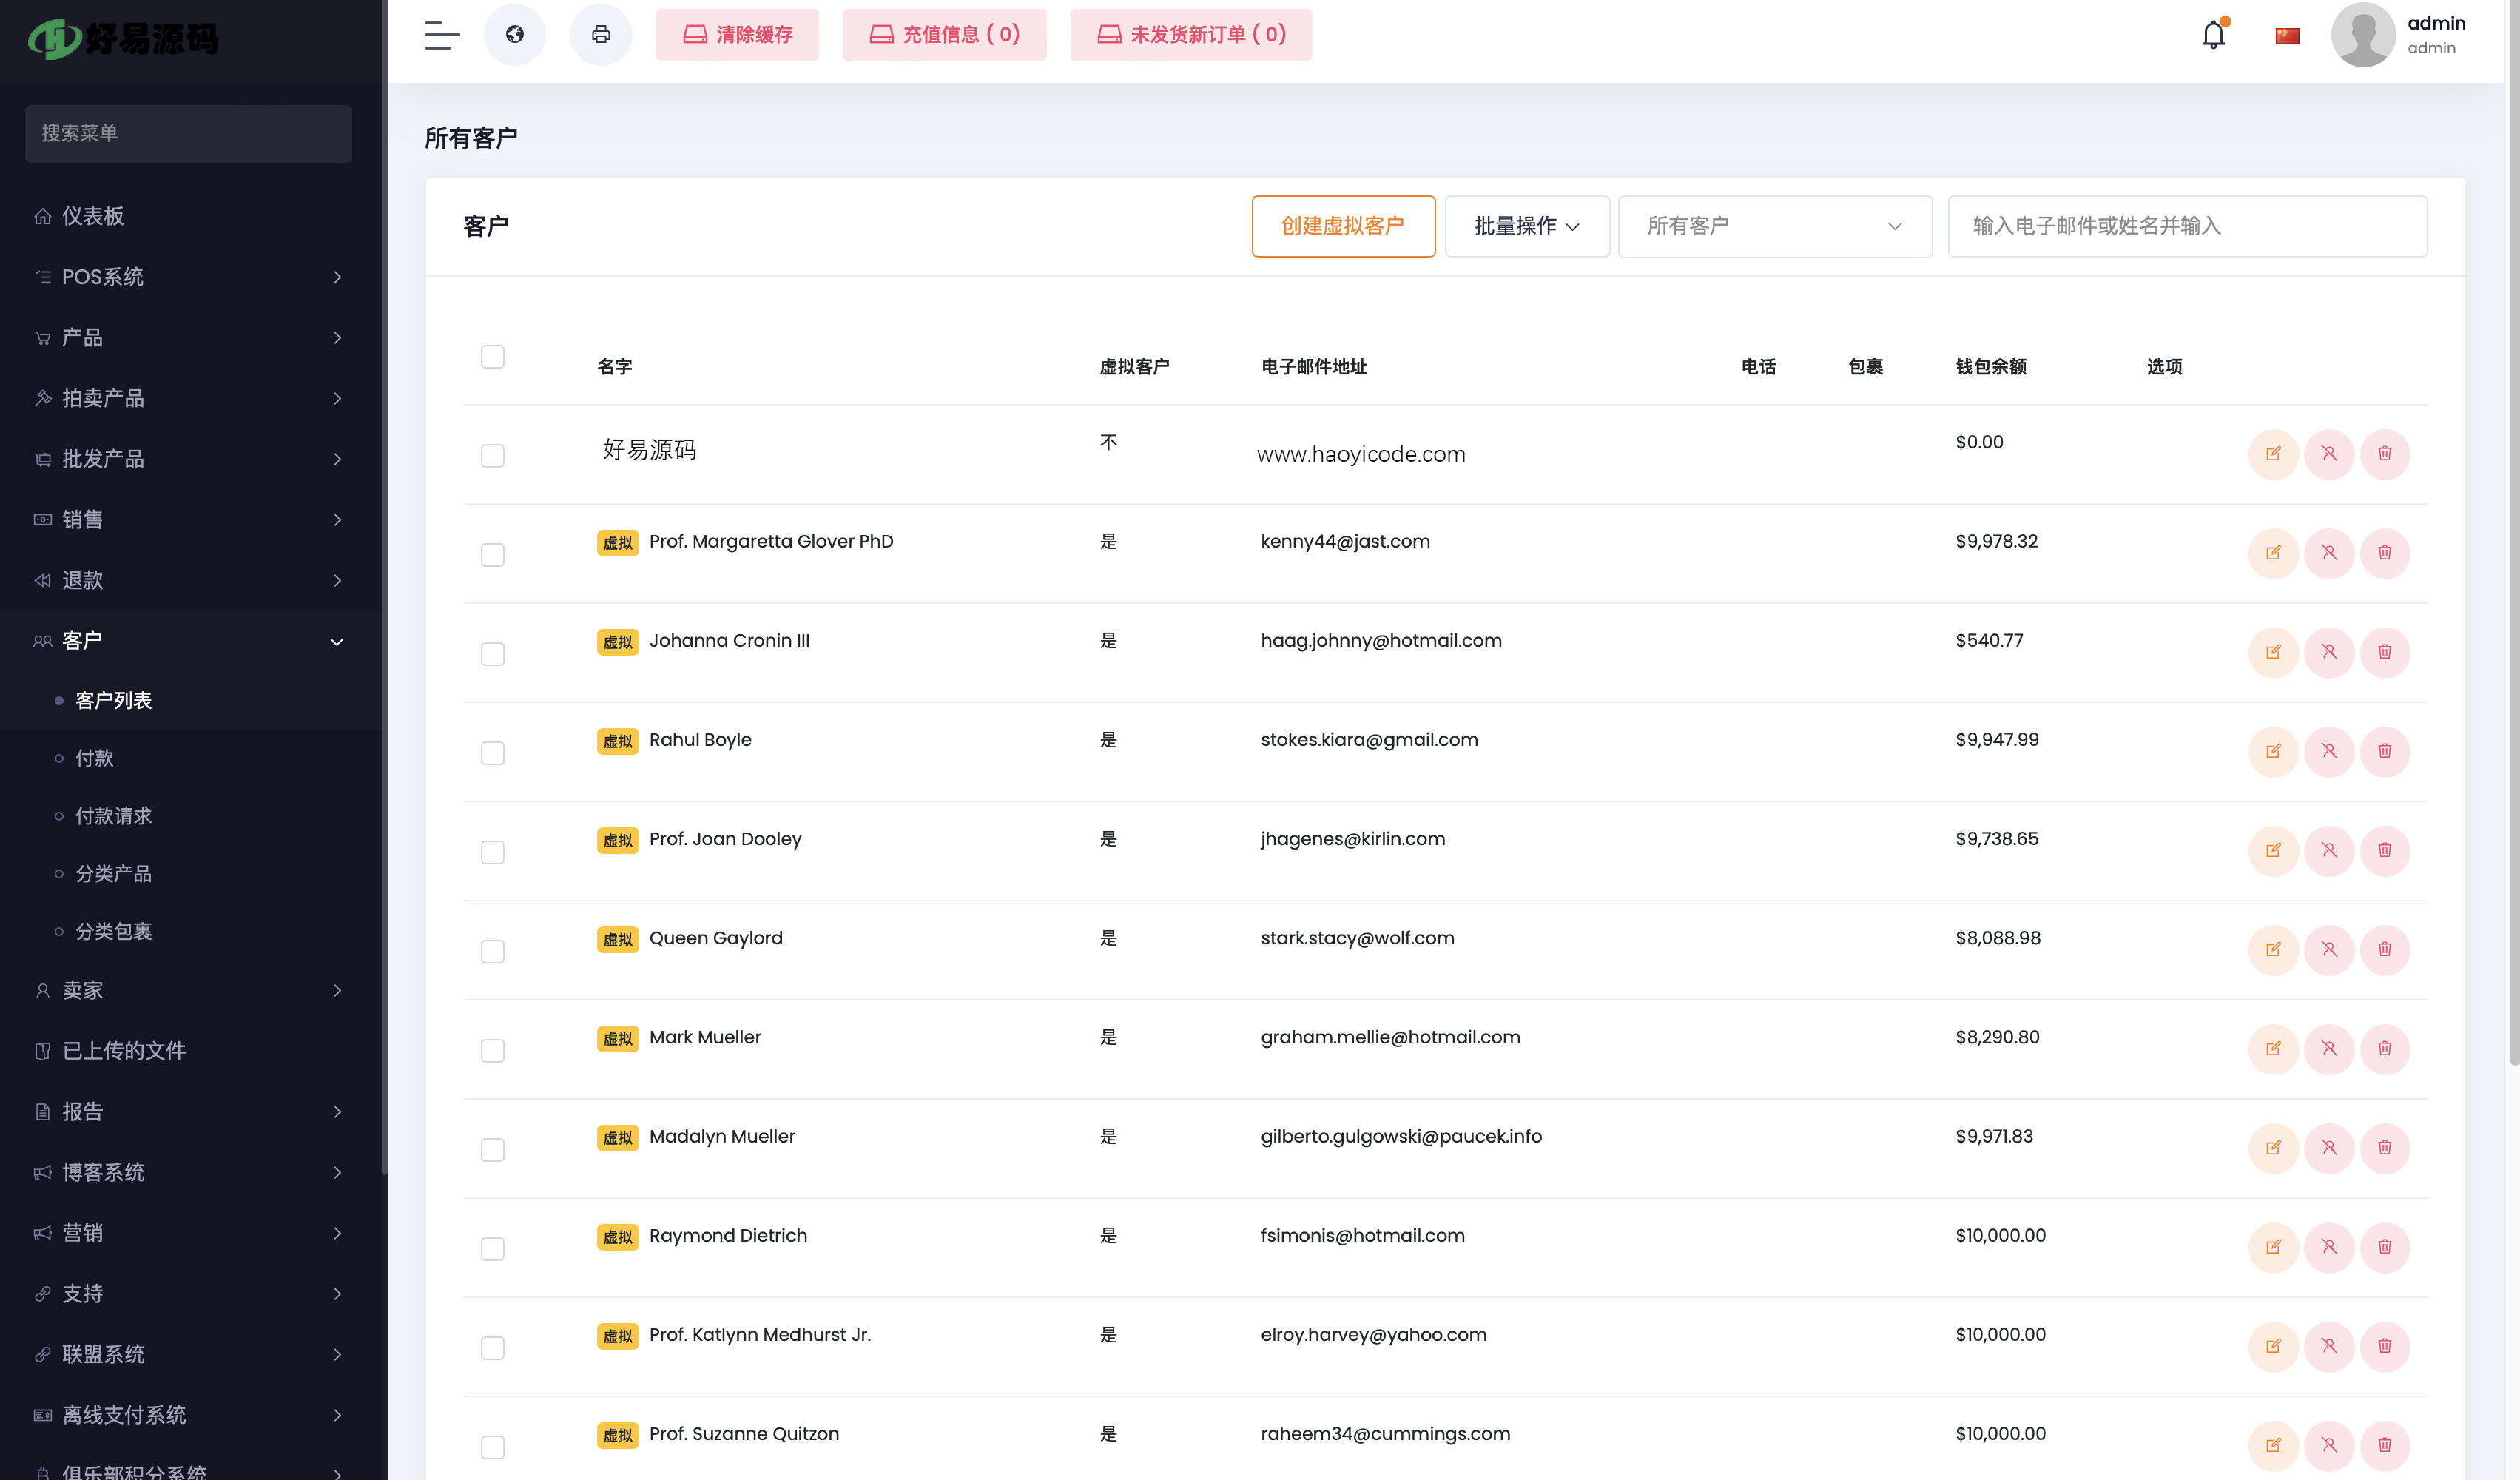2520x1480 pixels.
Task: Delete customer Queen Gaylord with trash icon
Action: pos(2385,949)
